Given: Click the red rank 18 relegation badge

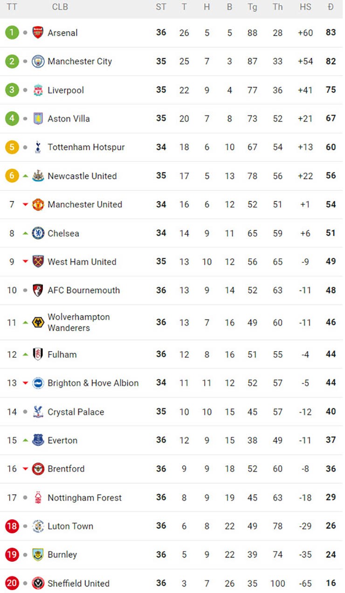Looking at the screenshot, I should [12, 526].
